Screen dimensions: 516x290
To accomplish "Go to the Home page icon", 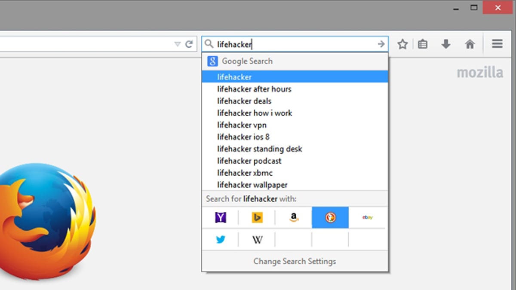I will point(470,44).
